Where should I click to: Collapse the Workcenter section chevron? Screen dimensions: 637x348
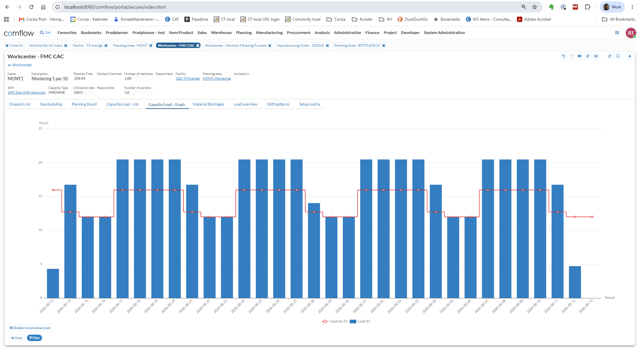click(x=9, y=65)
